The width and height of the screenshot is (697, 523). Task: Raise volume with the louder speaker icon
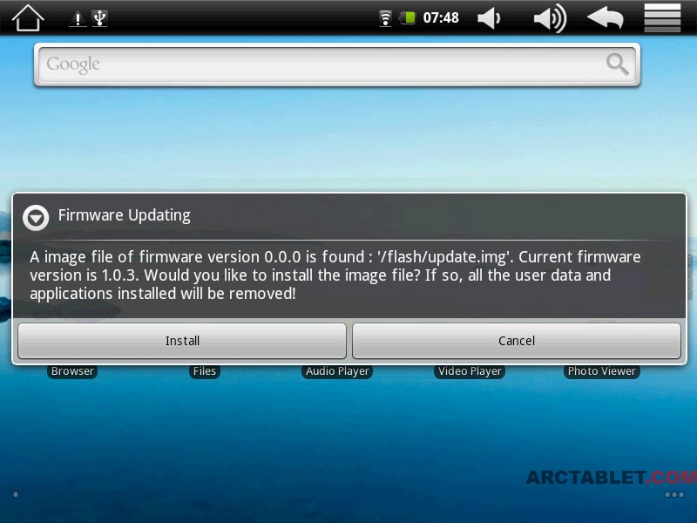coord(551,18)
